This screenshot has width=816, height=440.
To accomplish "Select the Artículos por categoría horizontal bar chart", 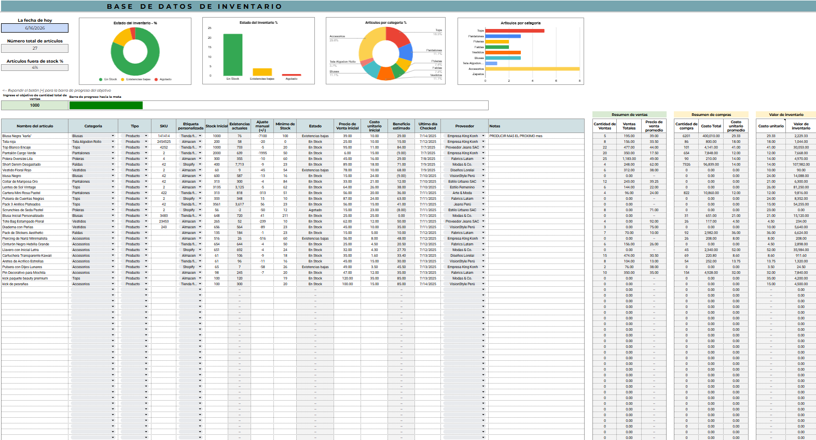I will tap(521, 51).
